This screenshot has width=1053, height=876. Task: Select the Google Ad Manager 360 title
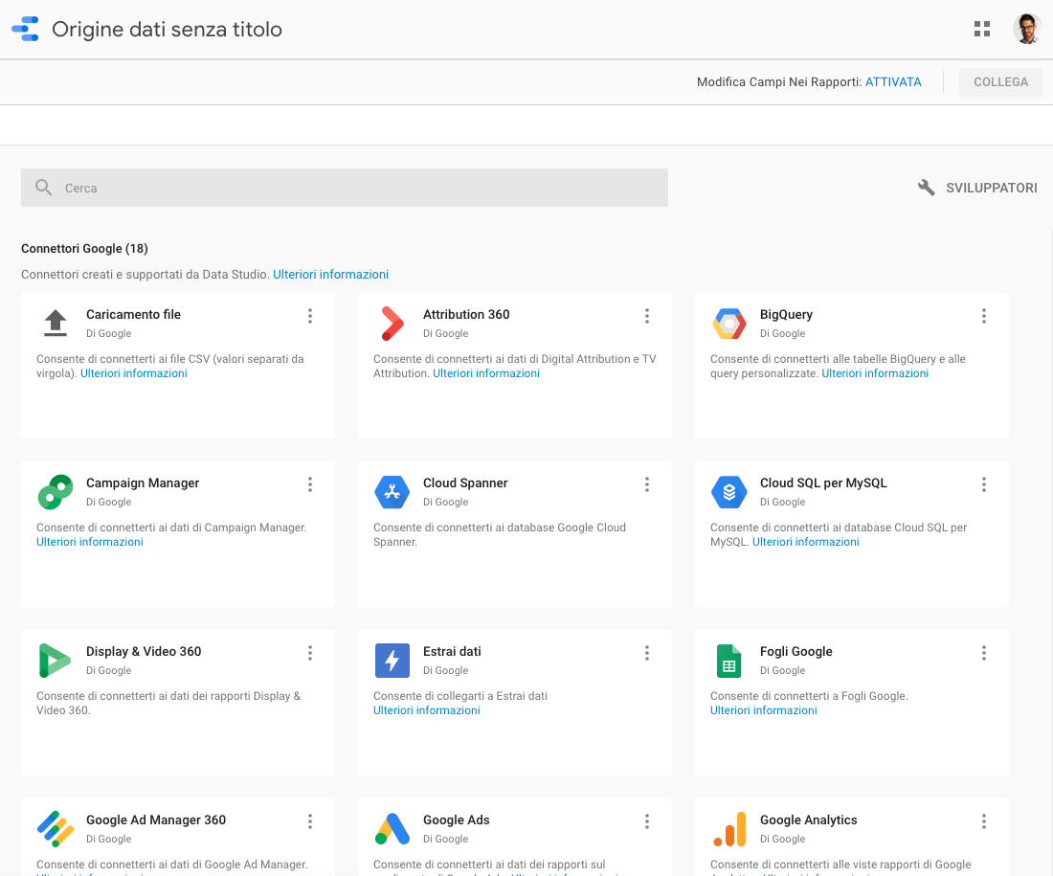click(156, 820)
